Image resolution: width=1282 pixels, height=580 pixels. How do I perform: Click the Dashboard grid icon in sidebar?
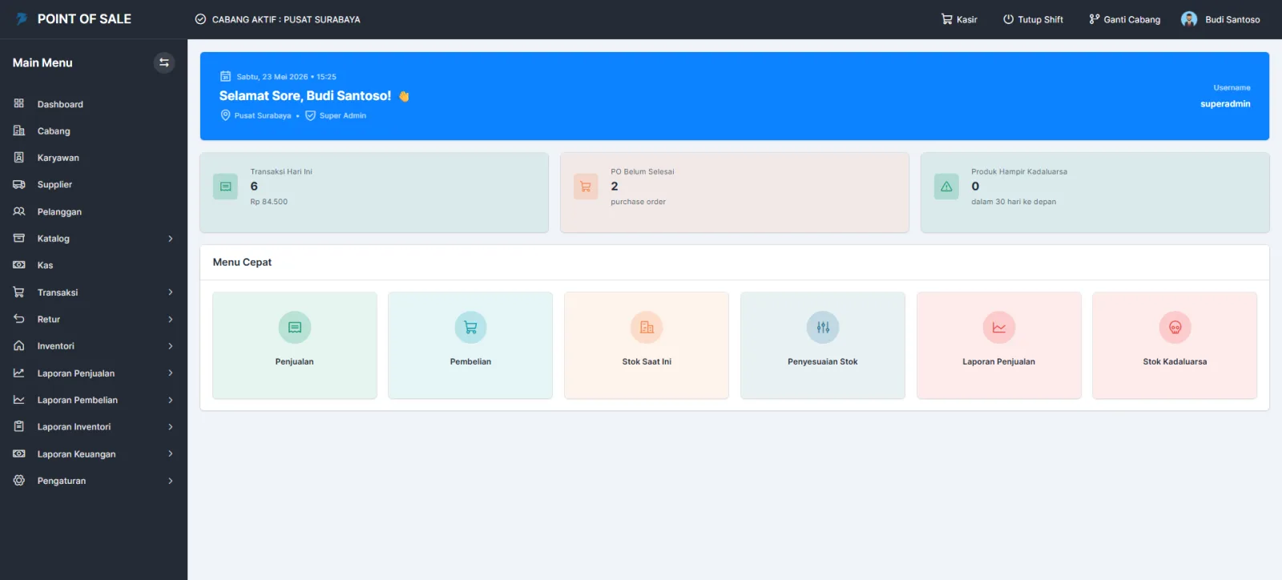pyautogui.click(x=19, y=103)
